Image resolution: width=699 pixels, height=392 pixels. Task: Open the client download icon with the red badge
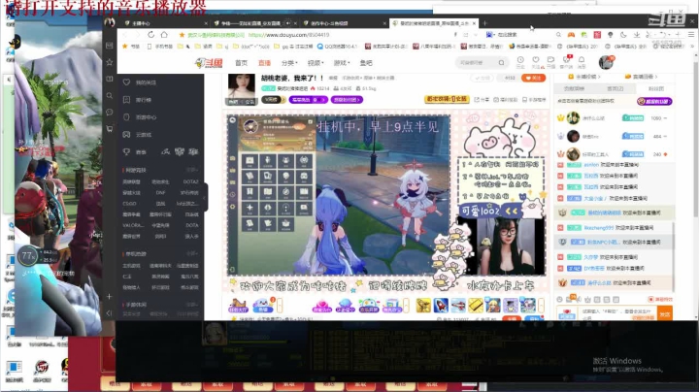click(566, 61)
